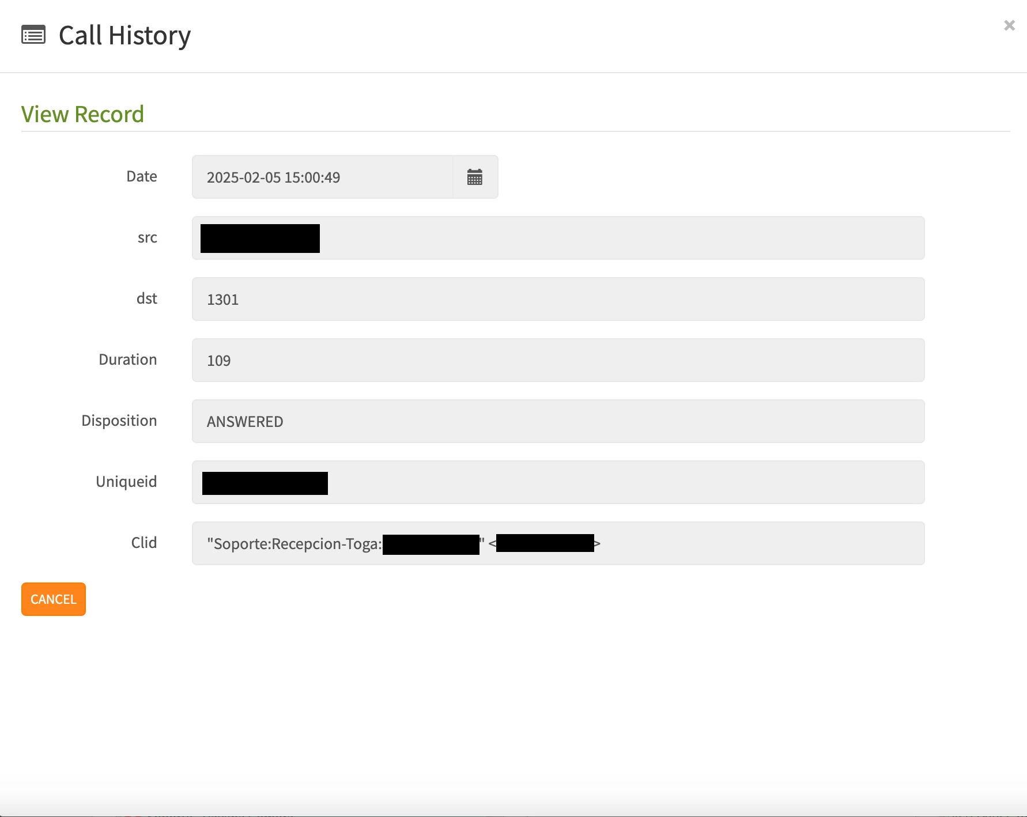
Task: Click the Call History title text
Action: click(x=124, y=36)
